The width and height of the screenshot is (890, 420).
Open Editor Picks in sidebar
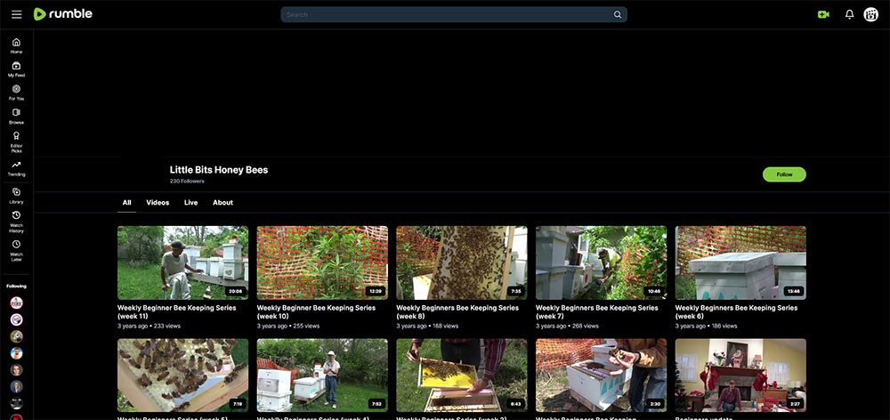pyautogui.click(x=16, y=141)
